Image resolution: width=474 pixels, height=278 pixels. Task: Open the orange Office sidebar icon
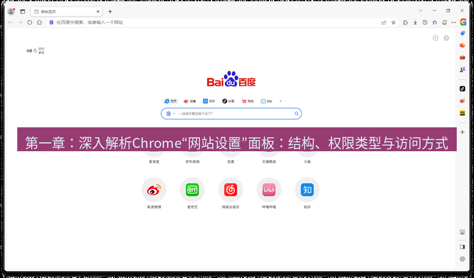click(462, 45)
